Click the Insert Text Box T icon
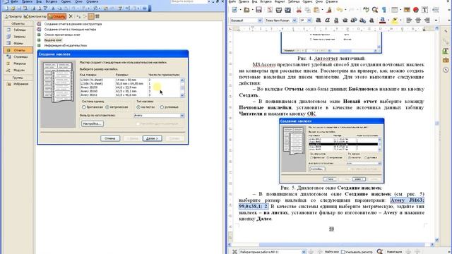This screenshot has width=452, height=254. pos(424,10)
